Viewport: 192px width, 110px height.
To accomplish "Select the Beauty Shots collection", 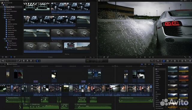I will tap(10, 7).
